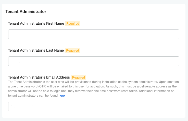Click the Required badge beside Last Name
This screenshot has width=188, height=121.
point(73,51)
